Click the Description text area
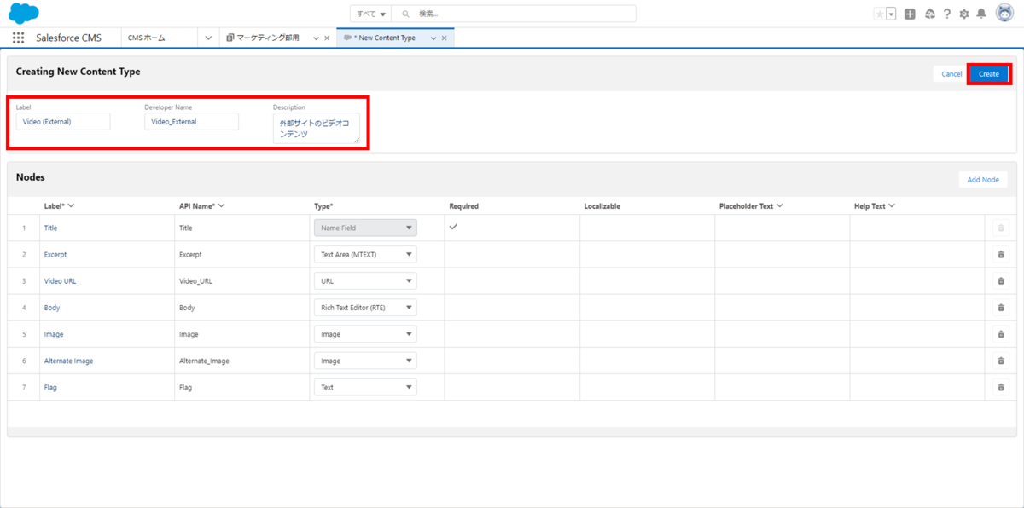This screenshot has height=508, width=1024. (317, 129)
